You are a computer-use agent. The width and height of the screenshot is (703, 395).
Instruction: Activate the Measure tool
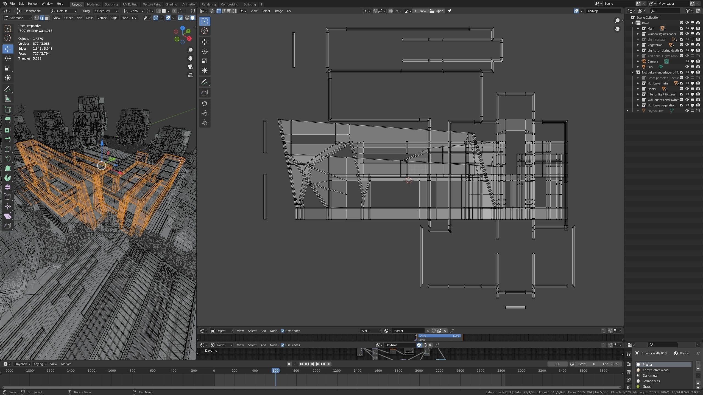(x=8, y=99)
